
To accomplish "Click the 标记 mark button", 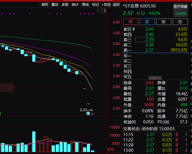I will [96, 5].
